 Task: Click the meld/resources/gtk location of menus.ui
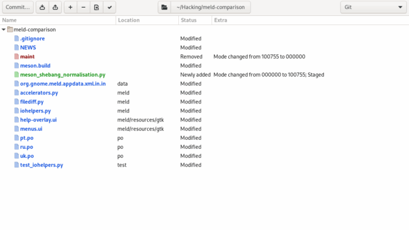(141, 129)
